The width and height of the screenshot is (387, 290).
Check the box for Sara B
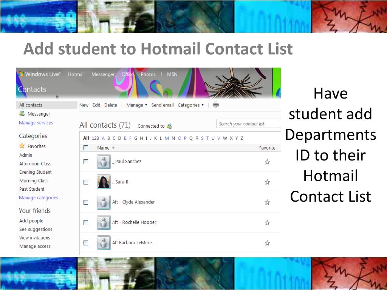tap(86, 182)
